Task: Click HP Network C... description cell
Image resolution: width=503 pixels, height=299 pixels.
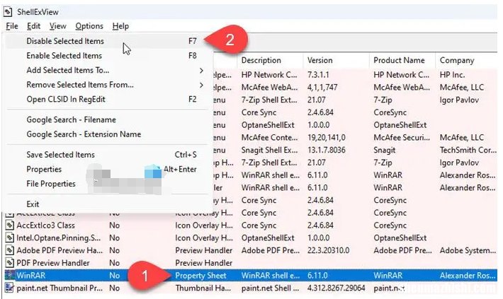Action: click(269, 75)
